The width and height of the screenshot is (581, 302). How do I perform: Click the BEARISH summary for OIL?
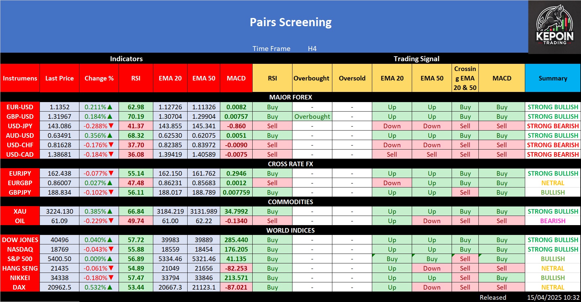click(553, 221)
